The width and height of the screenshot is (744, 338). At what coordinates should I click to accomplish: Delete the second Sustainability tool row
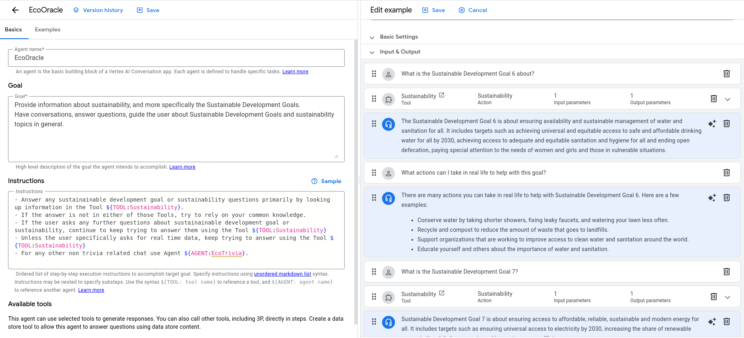click(714, 297)
